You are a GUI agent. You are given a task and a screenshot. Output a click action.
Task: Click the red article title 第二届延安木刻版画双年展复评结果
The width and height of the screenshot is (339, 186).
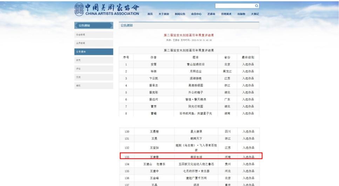189,35
